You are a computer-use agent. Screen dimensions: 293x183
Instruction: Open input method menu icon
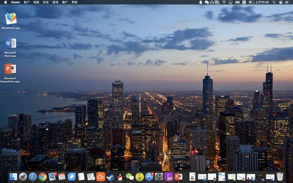244,2
